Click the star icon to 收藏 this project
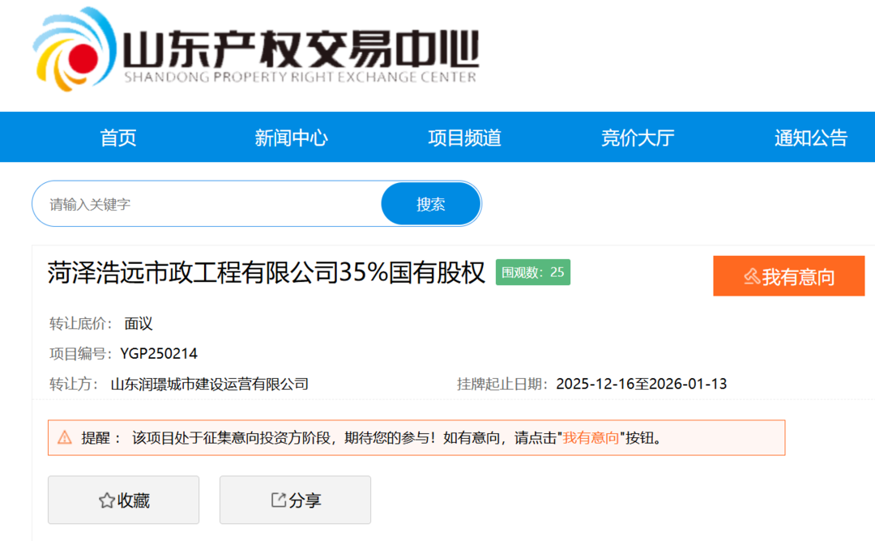The image size is (875, 541). 106,501
